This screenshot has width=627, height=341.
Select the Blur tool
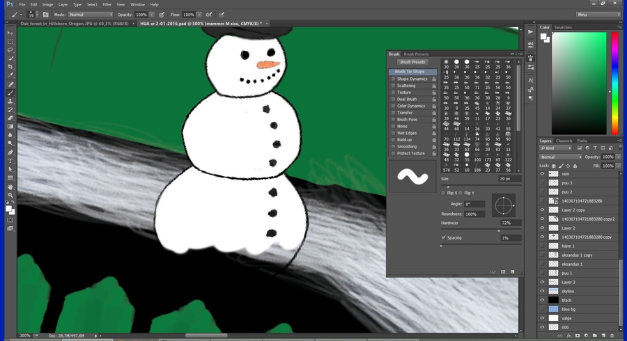(10, 134)
